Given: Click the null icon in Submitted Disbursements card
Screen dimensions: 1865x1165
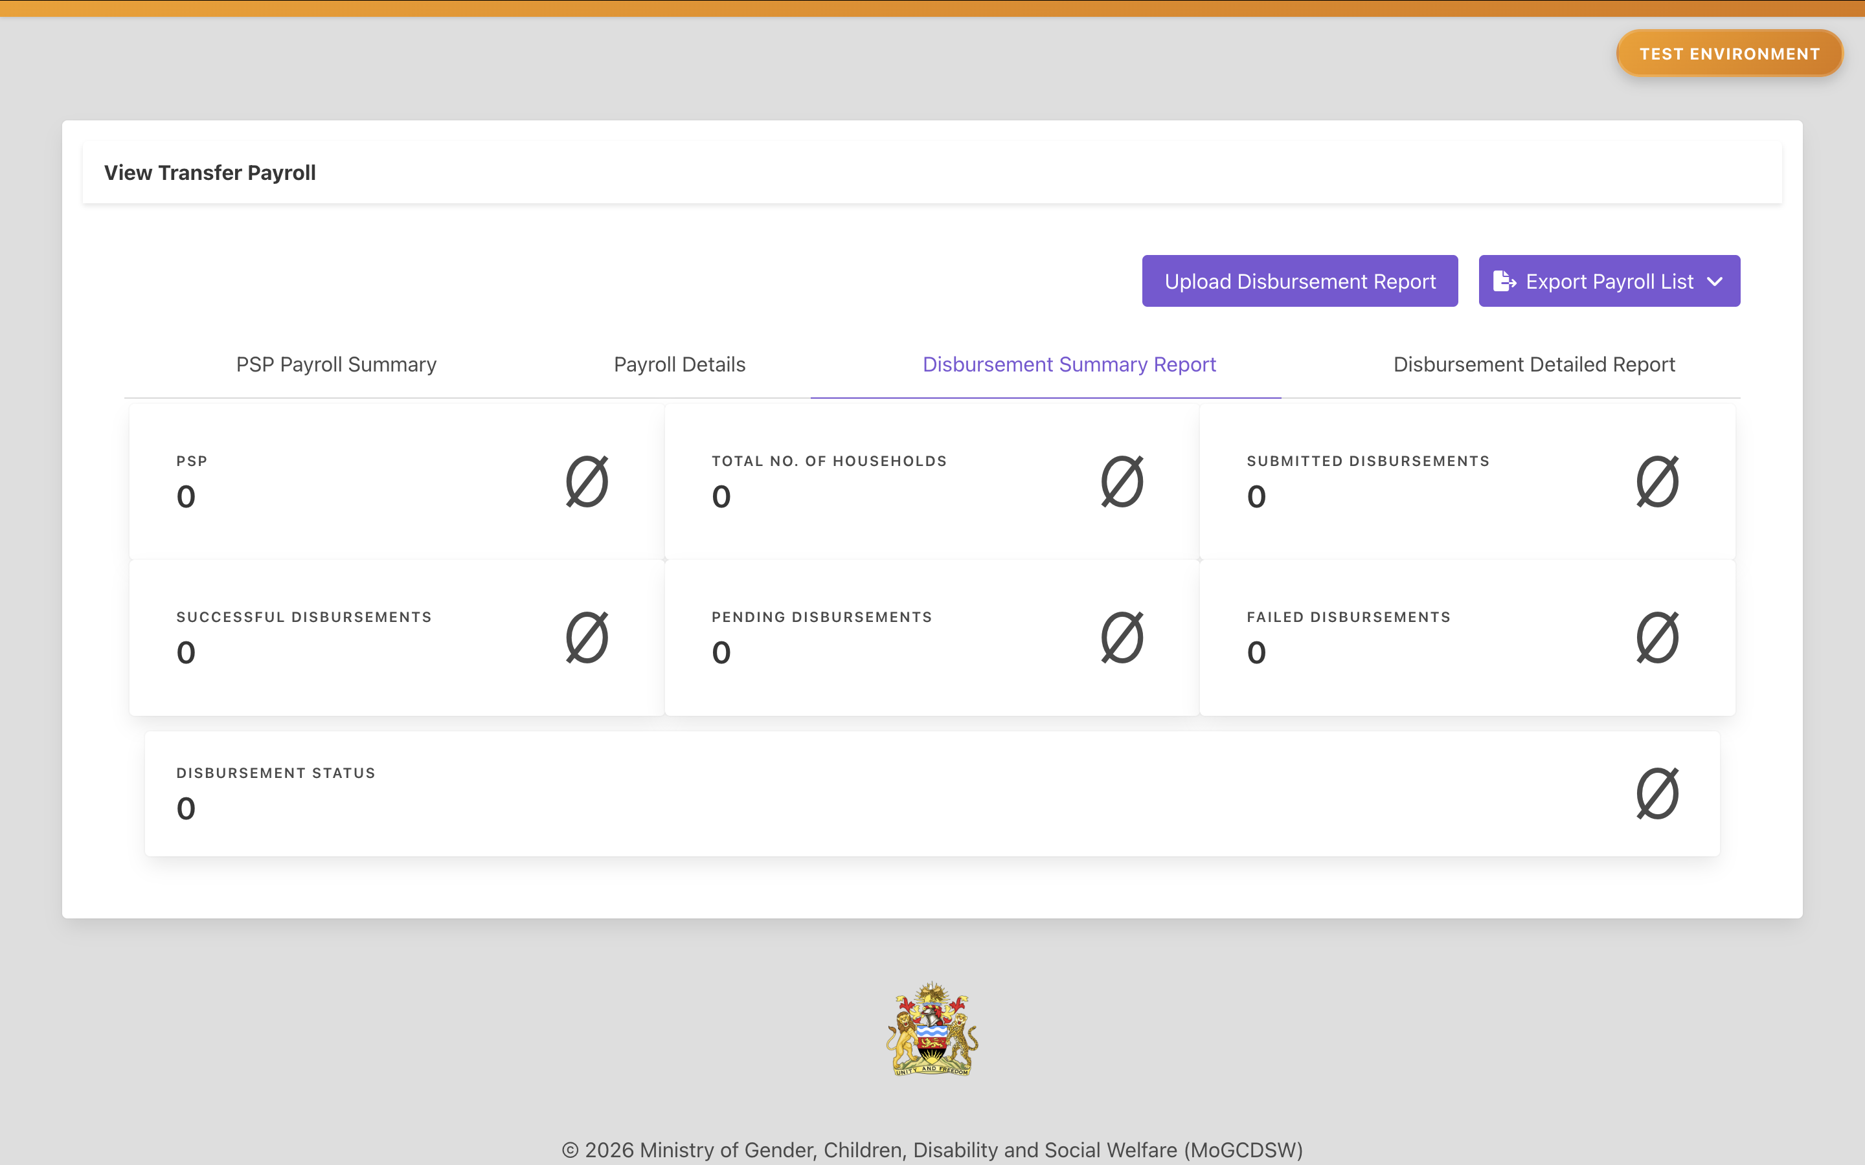Looking at the screenshot, I should 1658,482.
